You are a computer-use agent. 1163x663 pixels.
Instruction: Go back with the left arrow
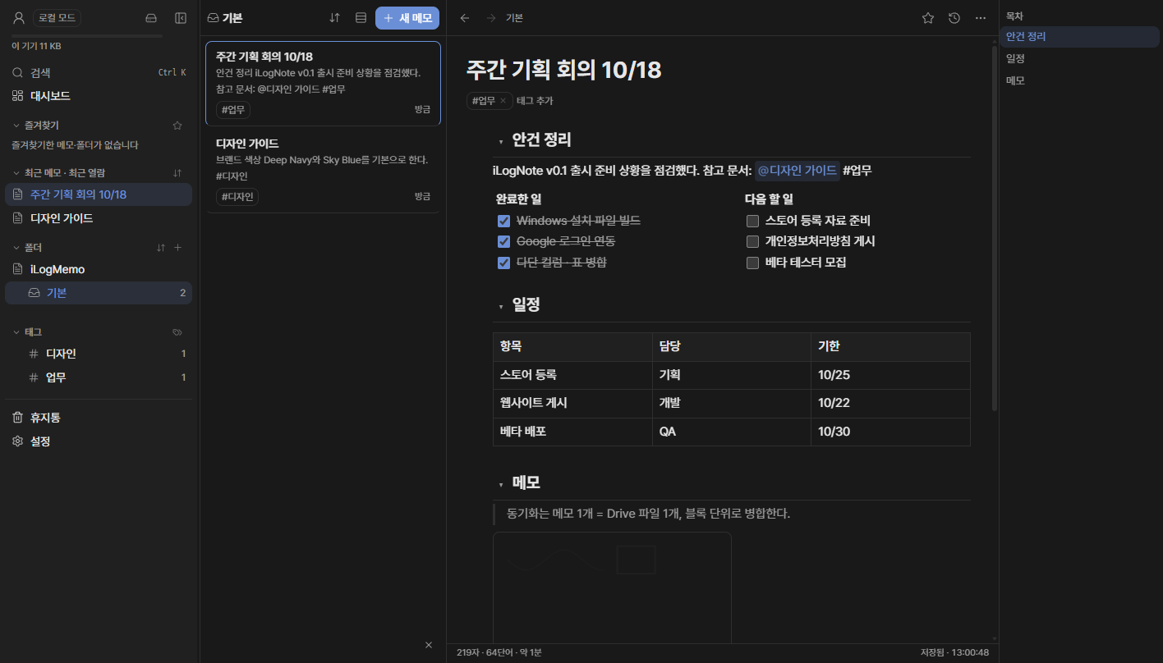[465, 17]
